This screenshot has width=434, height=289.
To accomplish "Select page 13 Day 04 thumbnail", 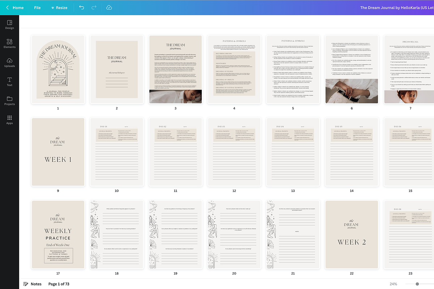I will [293, 152].
